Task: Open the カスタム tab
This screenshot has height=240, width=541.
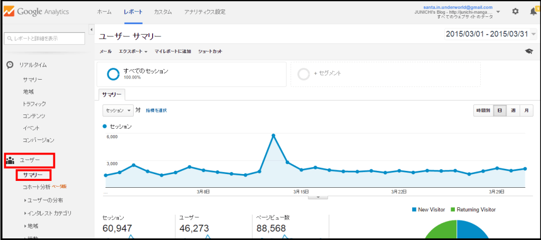Action: pos(163,12)
